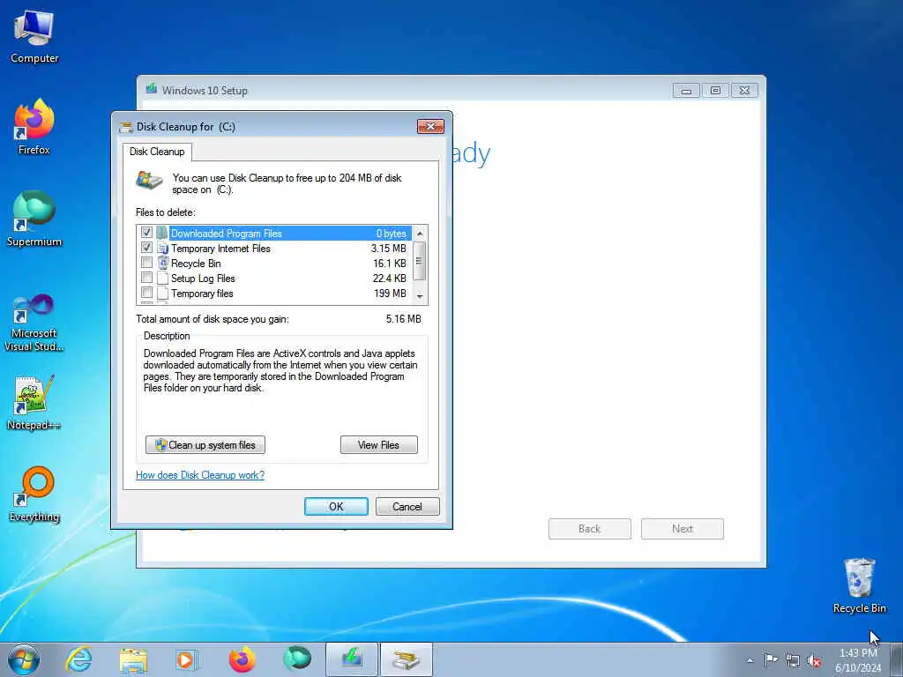Check the Recycle Bin checkbox in list
The image size is (903, 677).
point(147,263)
